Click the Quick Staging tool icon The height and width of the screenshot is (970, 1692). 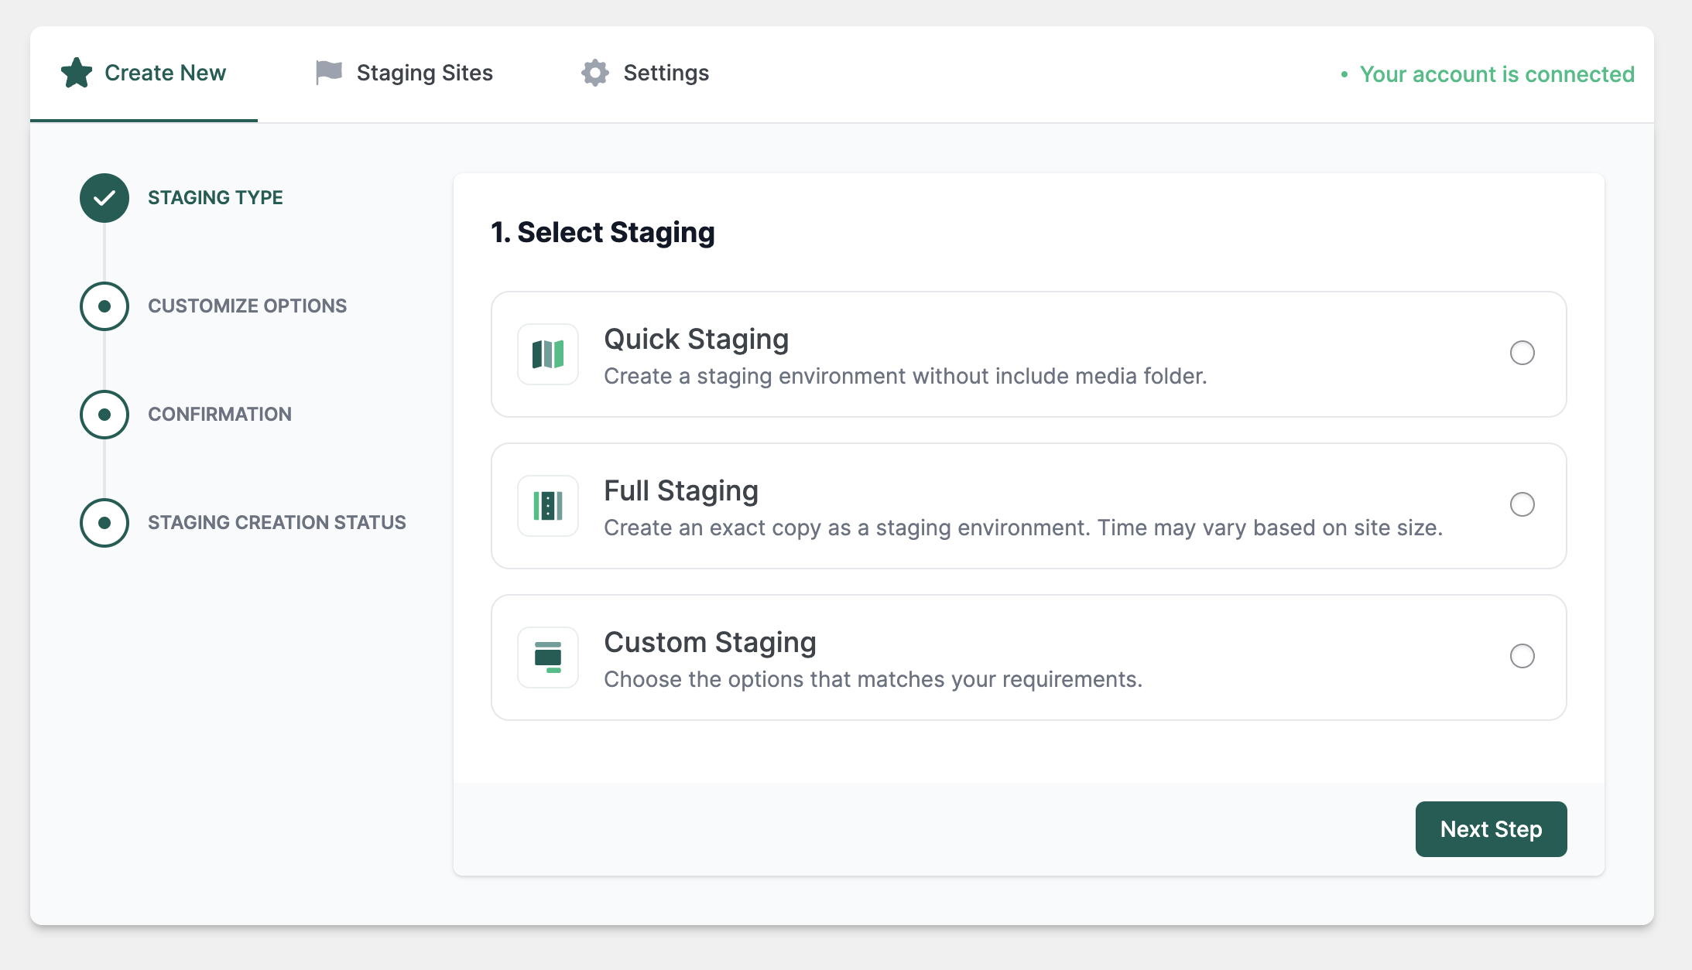547,354
